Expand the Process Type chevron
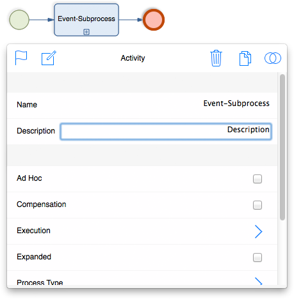 259,281
